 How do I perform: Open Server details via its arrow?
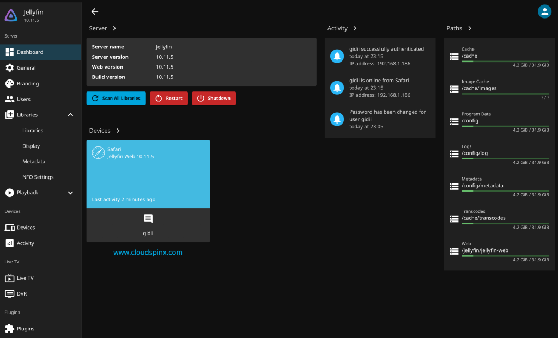[x=115, y=28]
